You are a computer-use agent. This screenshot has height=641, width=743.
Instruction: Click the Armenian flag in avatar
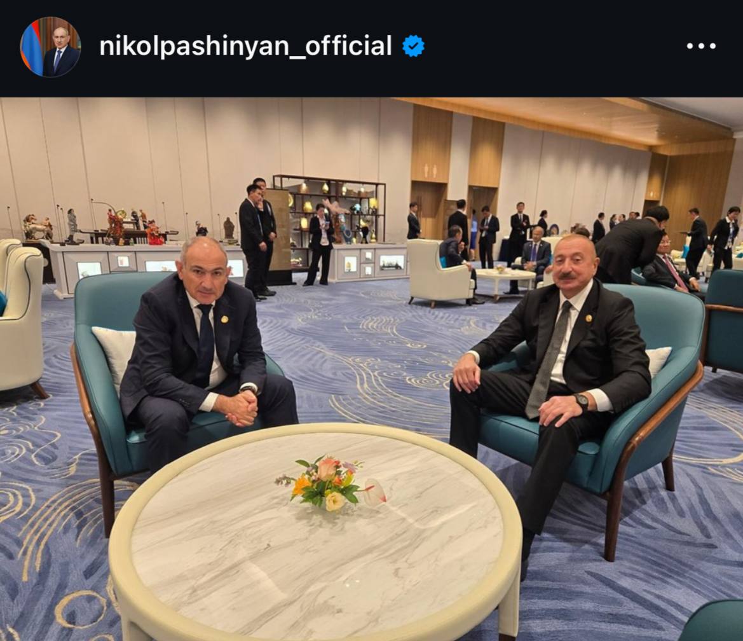(x=29, y=46)
